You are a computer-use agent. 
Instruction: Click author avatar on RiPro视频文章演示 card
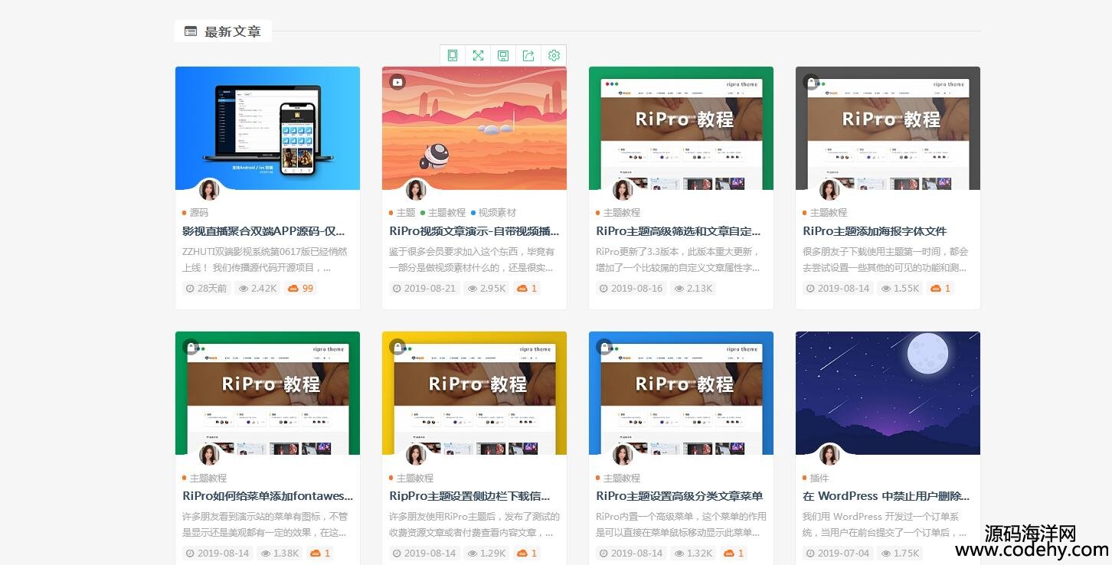pyautogui.click(x=416, y=190)
